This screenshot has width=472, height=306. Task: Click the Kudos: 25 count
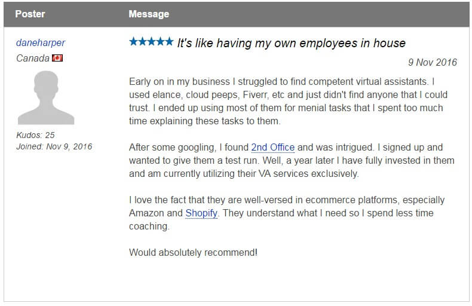(x=35, y=135)
